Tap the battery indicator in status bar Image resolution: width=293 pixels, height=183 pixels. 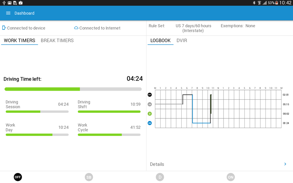(277, 3)
